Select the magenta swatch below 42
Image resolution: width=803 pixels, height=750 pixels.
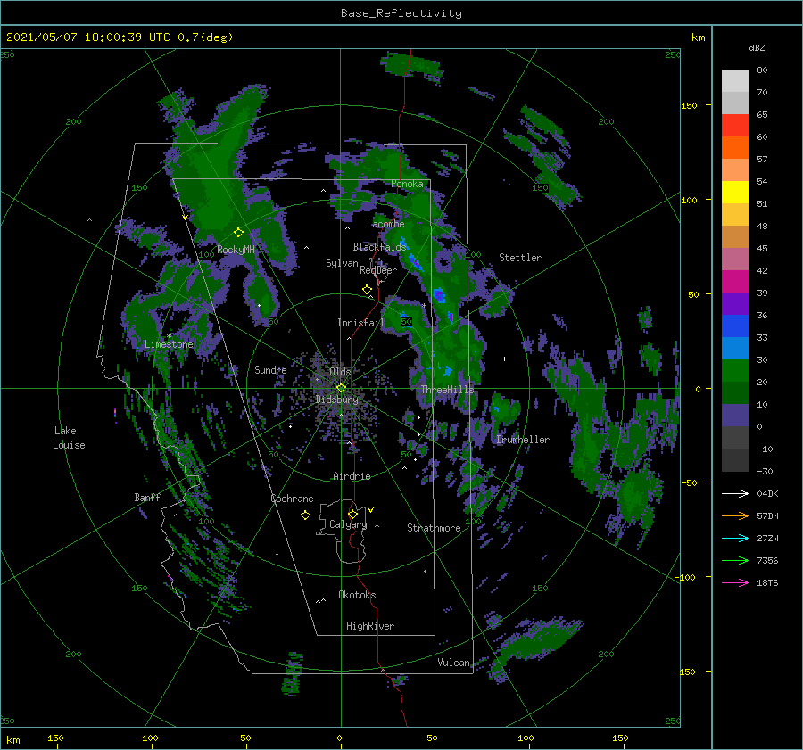pos(735,281)
